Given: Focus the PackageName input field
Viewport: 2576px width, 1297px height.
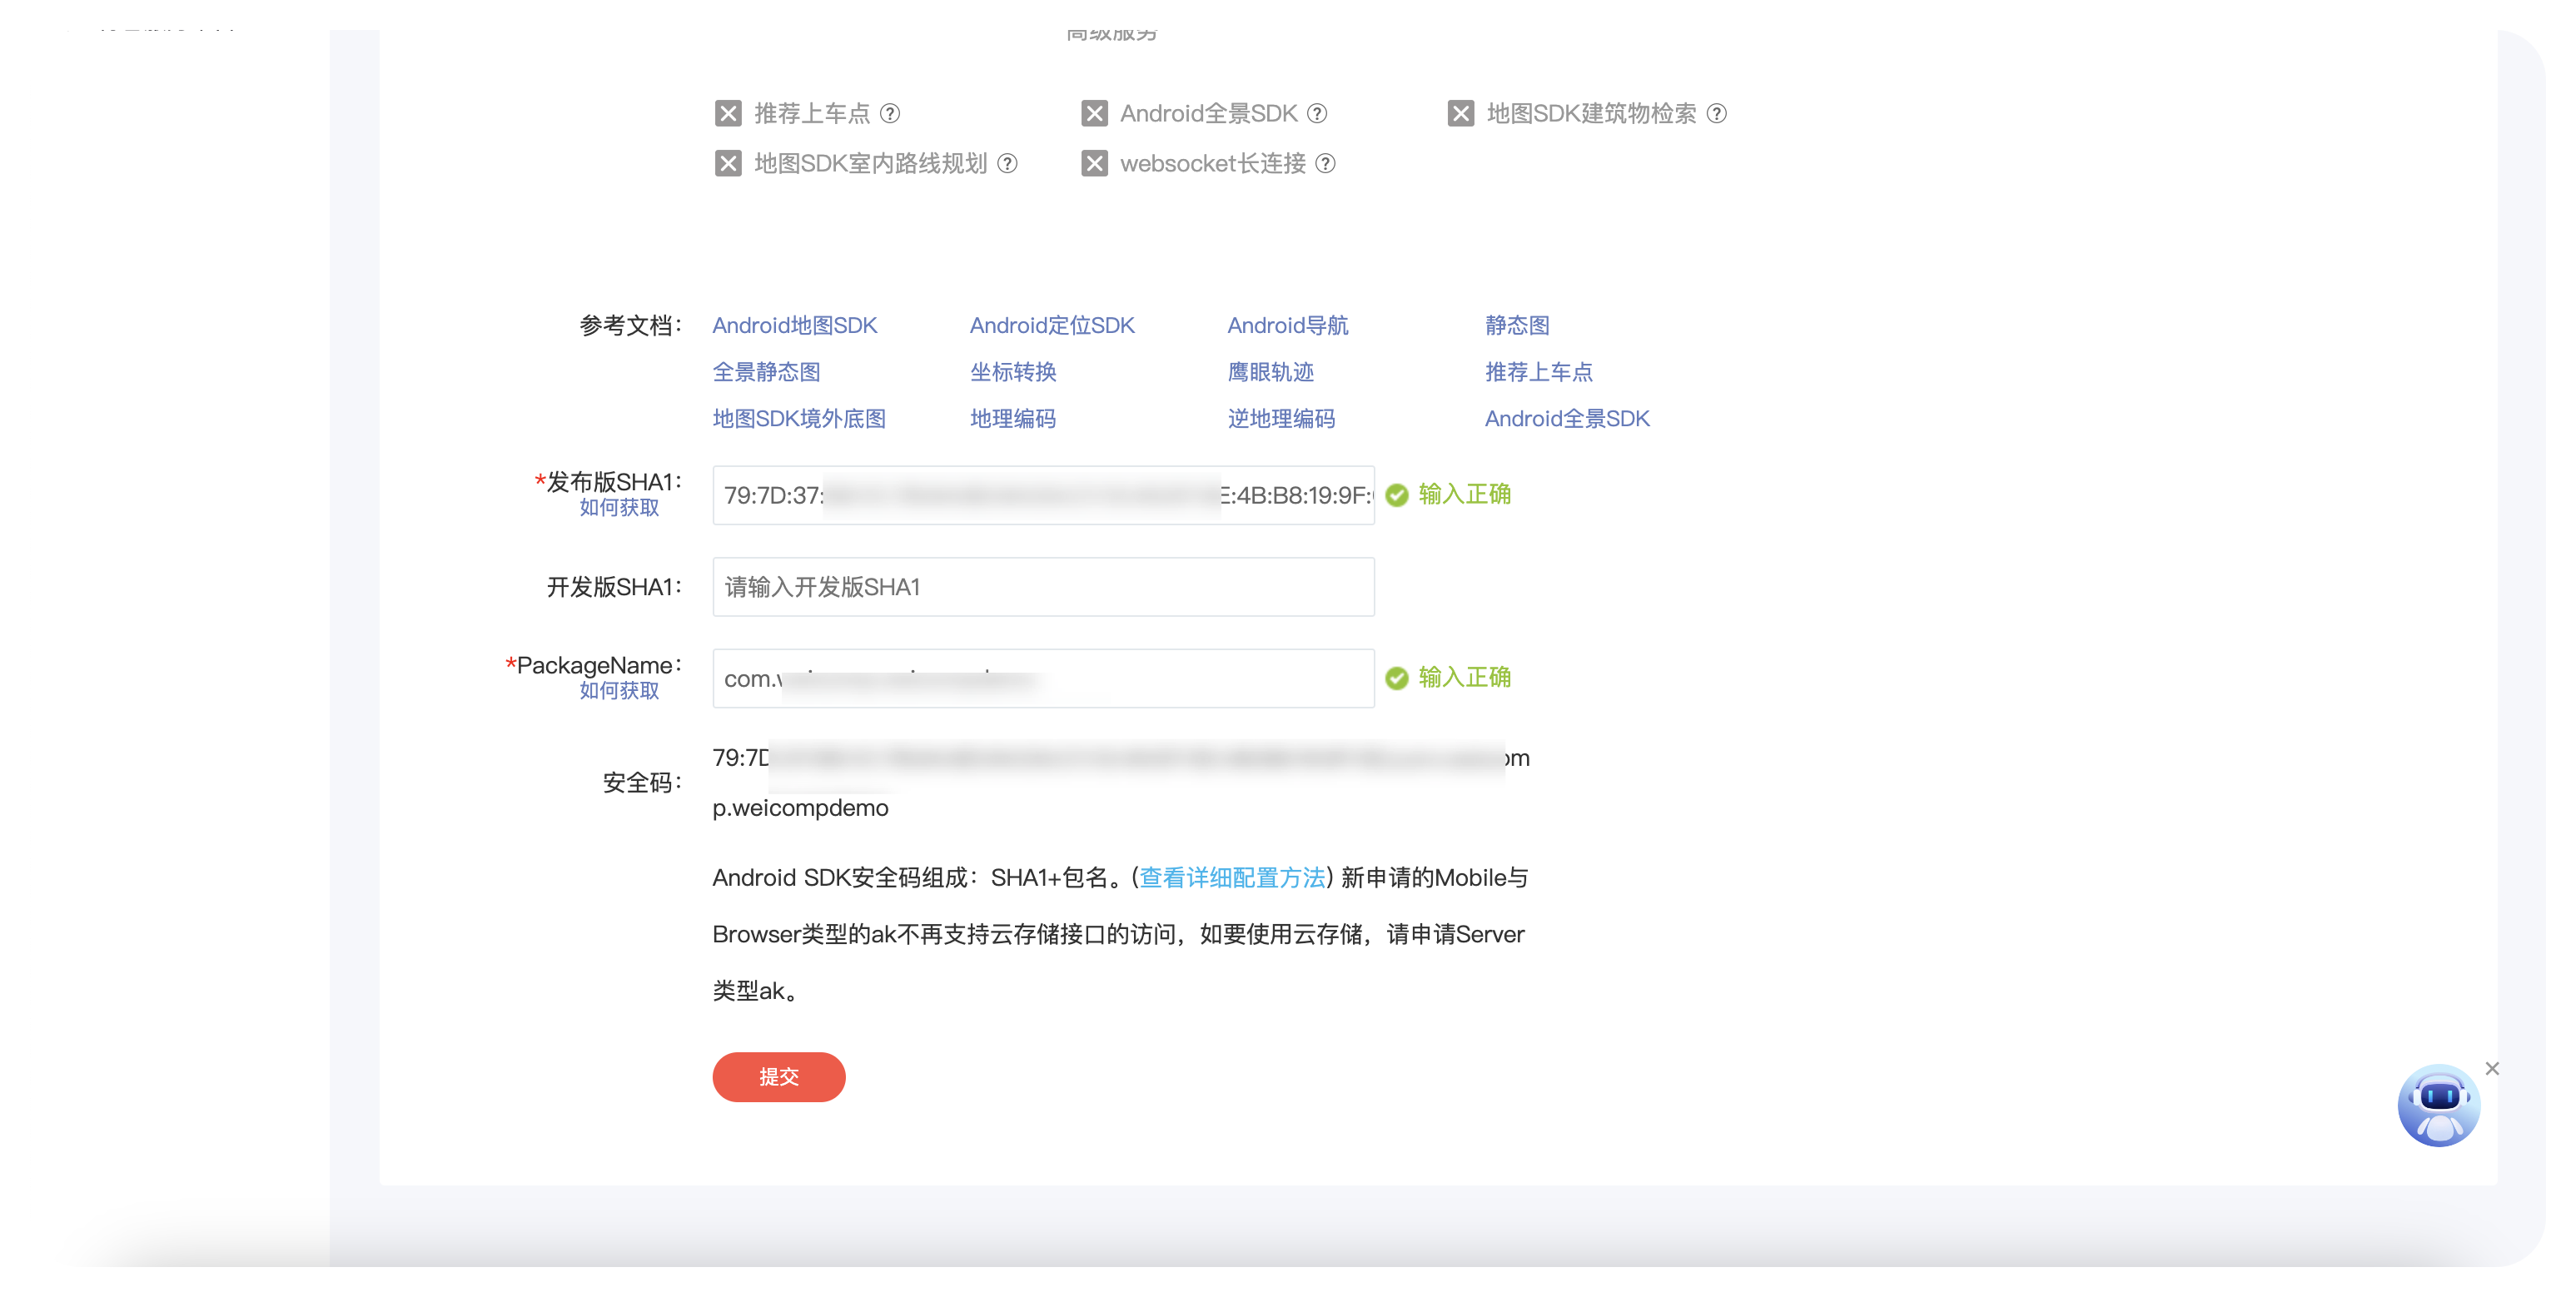Looking at the screenshot, I should click(1043, 678).
